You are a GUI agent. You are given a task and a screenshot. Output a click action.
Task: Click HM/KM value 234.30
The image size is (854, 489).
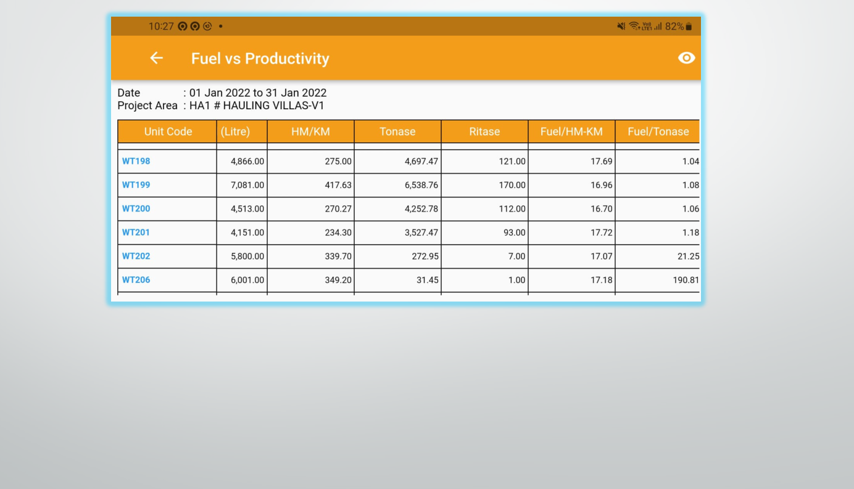tap(338, 232)
